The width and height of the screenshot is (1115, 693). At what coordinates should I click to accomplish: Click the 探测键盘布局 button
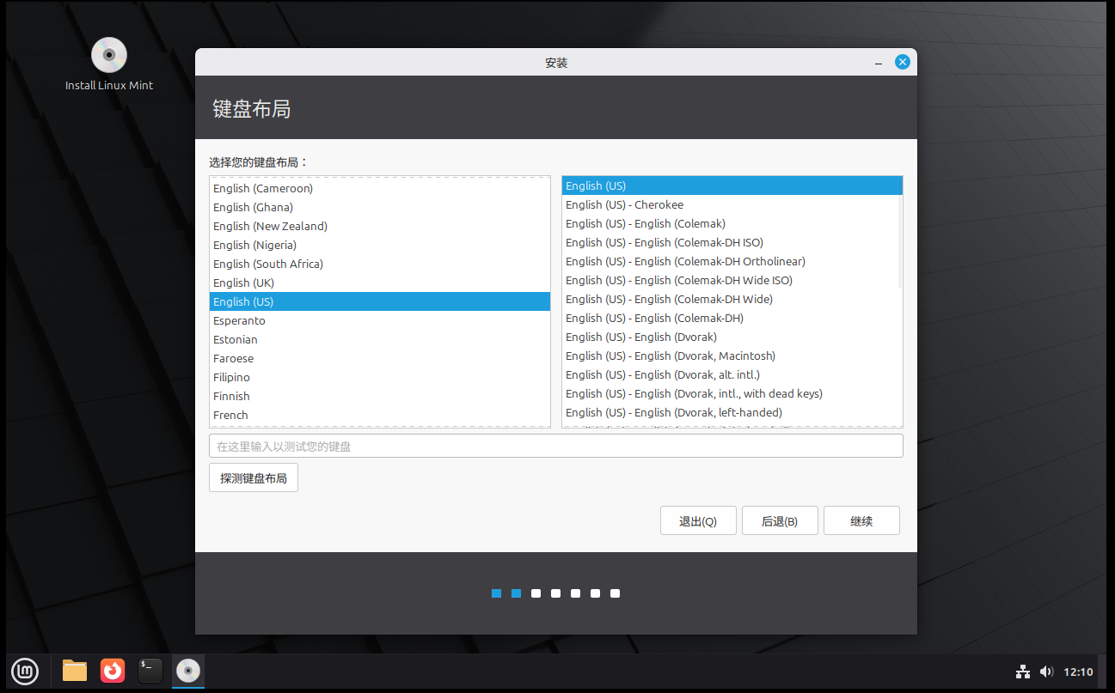pos(254,478)
